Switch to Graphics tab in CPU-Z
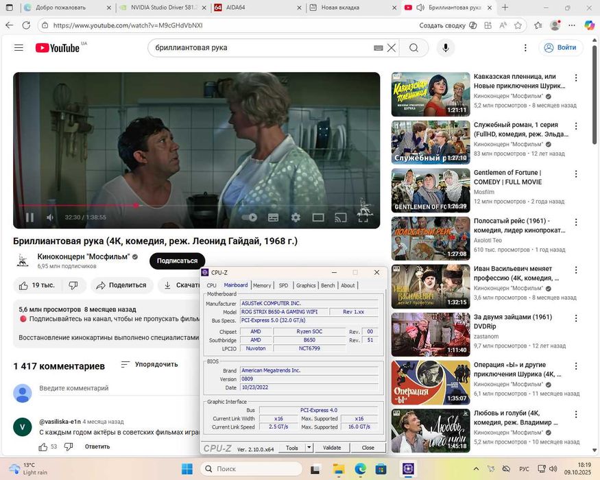600x480 pixels. 306,285
